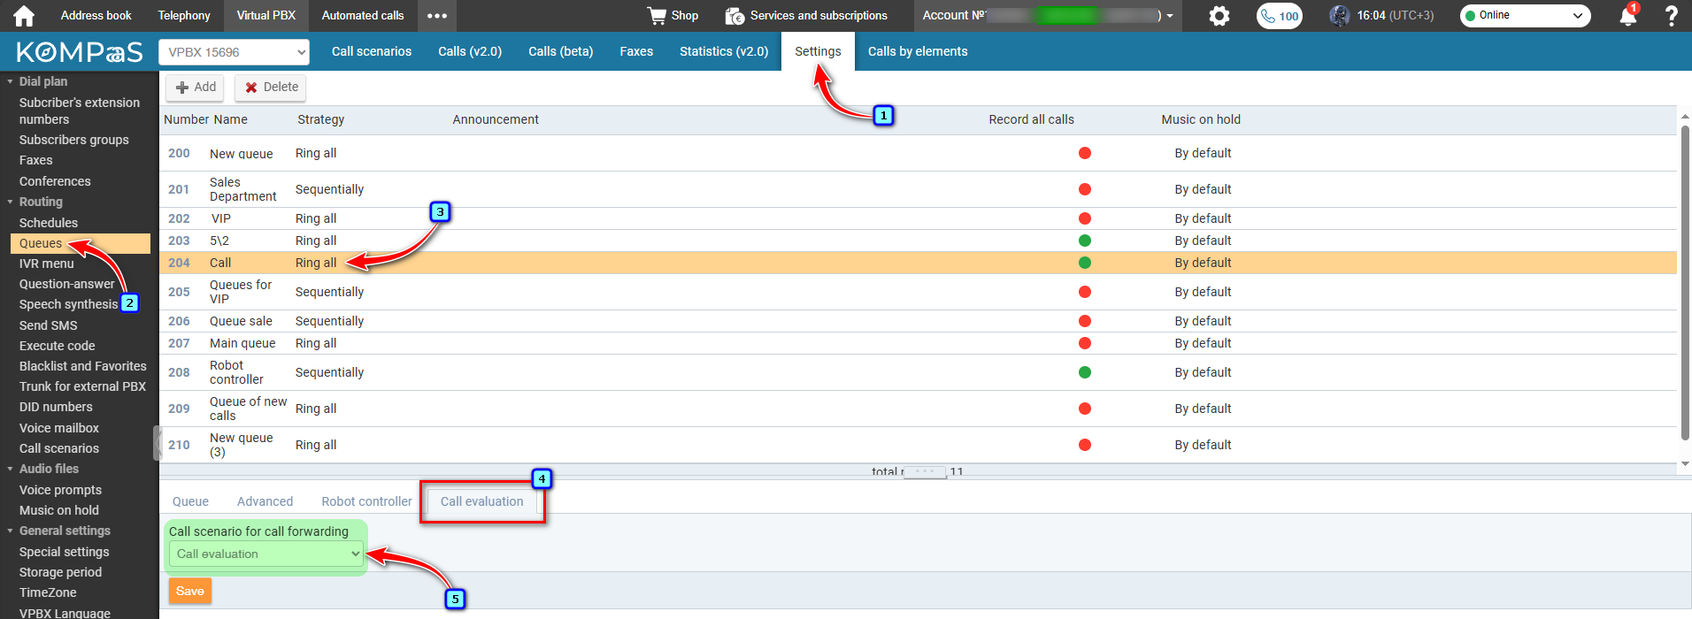The image size is (1692, 619).
Task: Open the help question mark
Action: 1671,15
